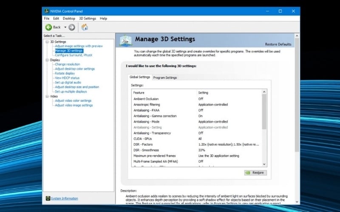Screen dimensions: 340x212
Task: Open the Desktop menu
Action: (x=69, y=18)
